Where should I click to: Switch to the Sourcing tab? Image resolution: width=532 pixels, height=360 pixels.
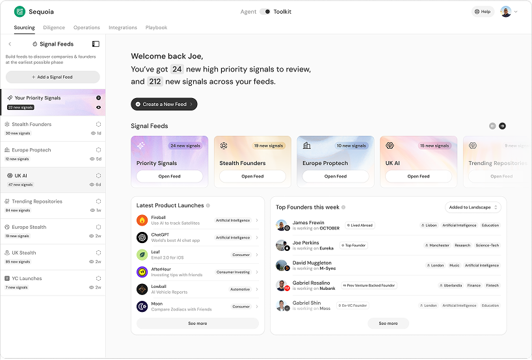24,27
